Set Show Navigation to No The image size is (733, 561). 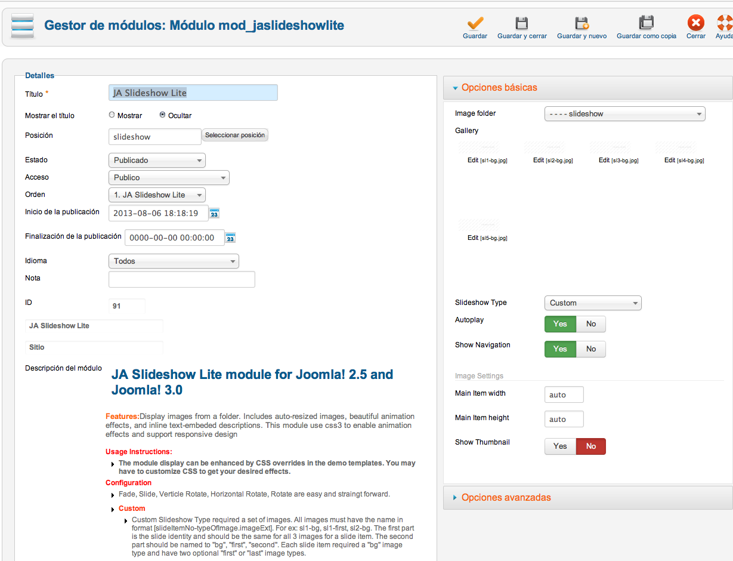tap(591, 349)
